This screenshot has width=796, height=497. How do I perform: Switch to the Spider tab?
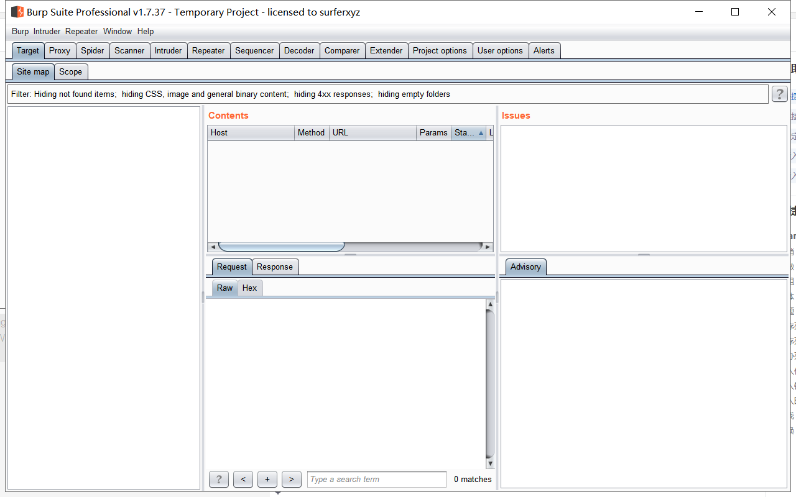[93, 51]
